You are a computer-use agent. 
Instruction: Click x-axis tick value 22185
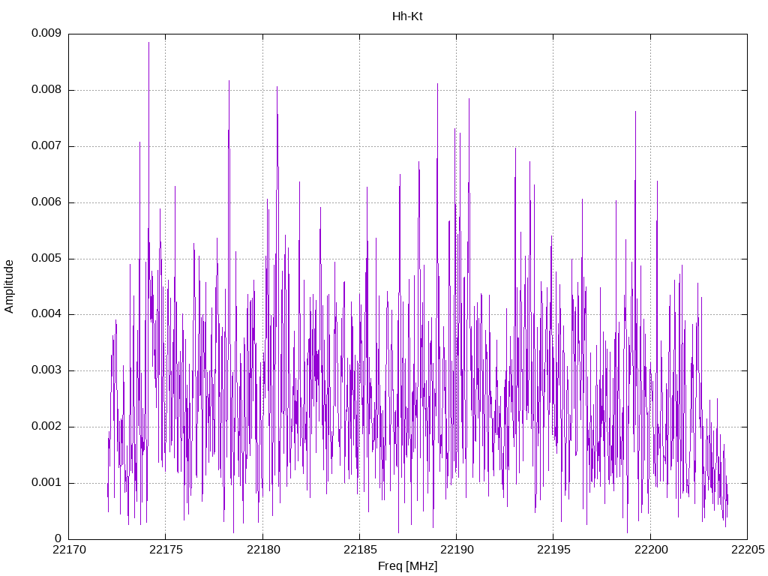[360, 550]
